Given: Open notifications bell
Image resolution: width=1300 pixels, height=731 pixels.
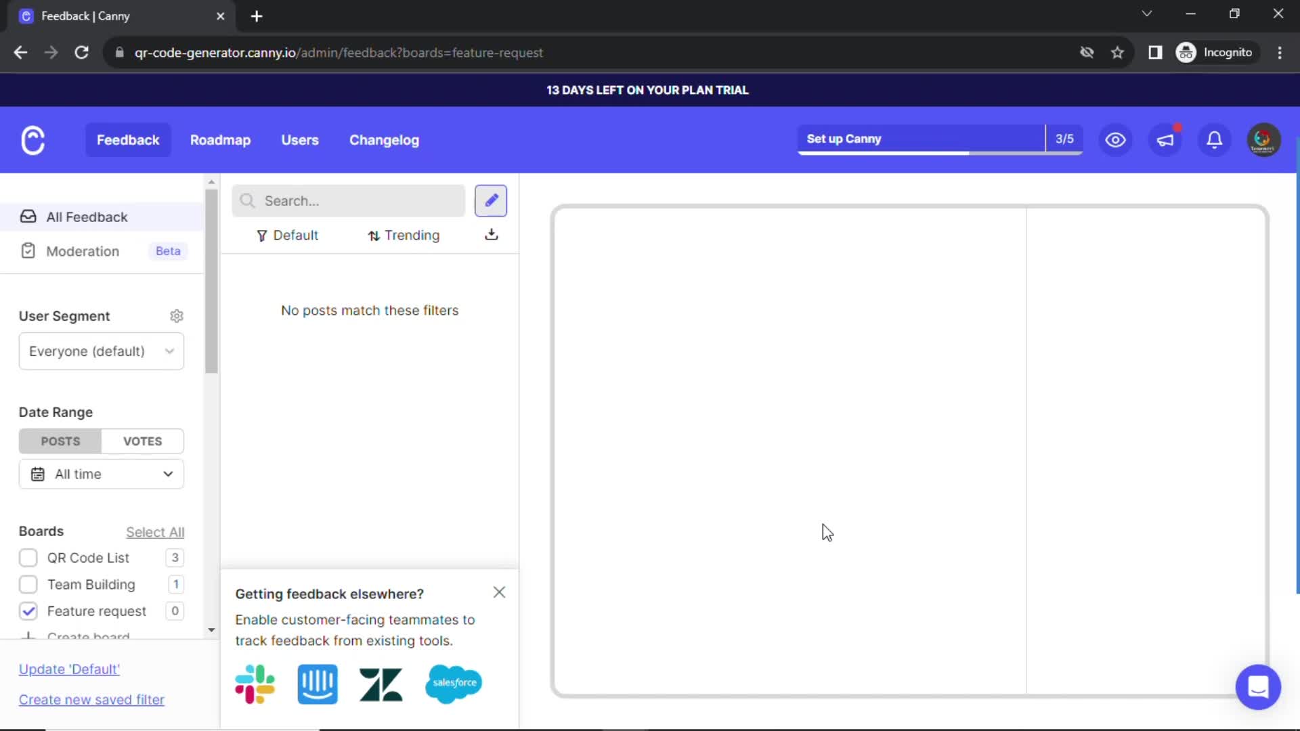Looking at the screenshot, I should click(x=1214, y=139).
